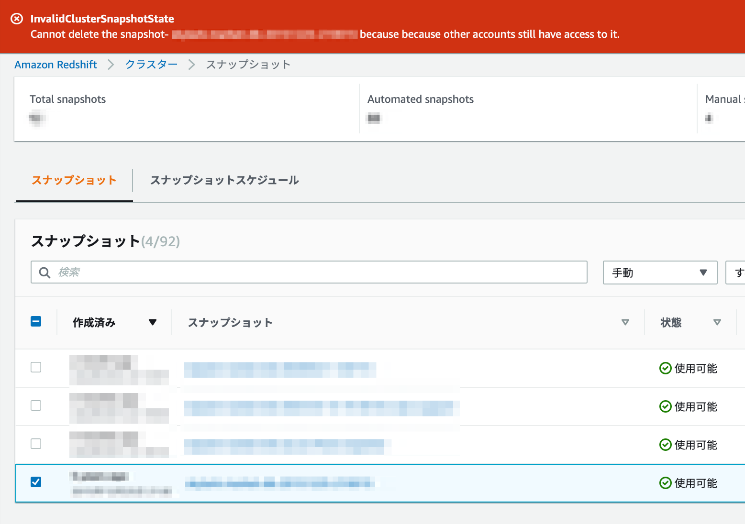The image size is (745, 524).
Task: Open the 手動 filter dropdown
Action: coord(660,273)
